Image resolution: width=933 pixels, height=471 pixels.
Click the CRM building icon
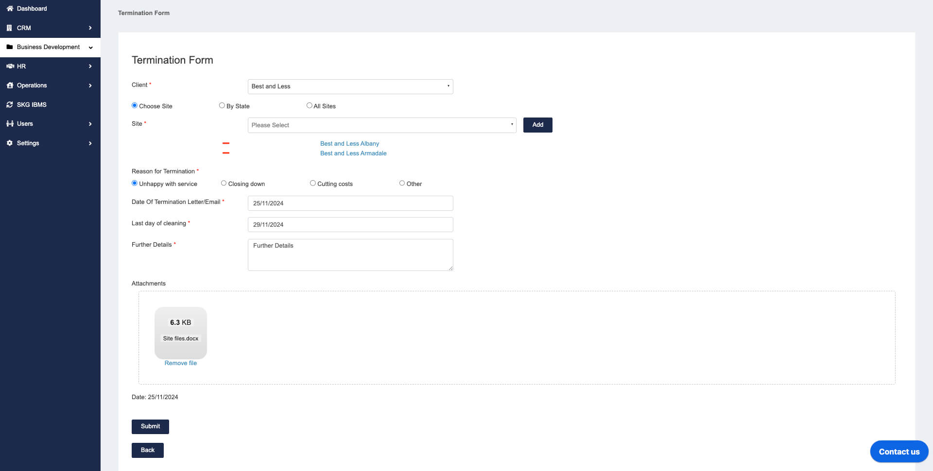tap(9, 28)
